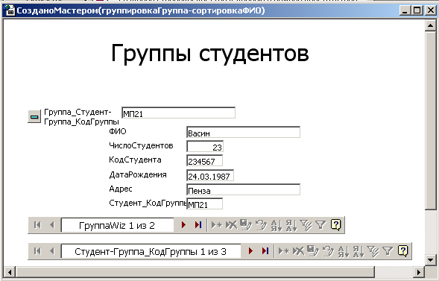The height and width of the screenshot is (281, 439).
Task: Add new record in Студент-Группа_КодГруппы navigator
Action: pos(284,251)
